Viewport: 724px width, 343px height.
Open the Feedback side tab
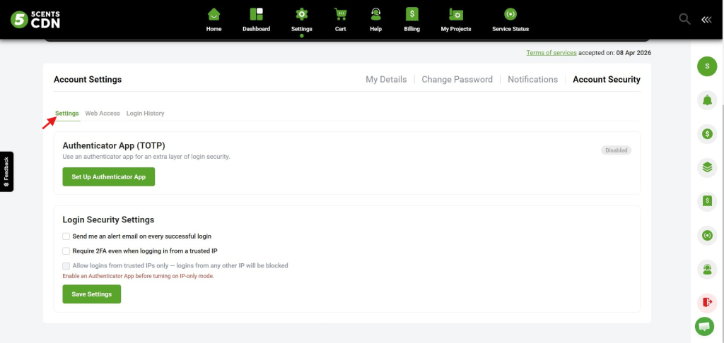pyautogui.click(x=6, y=171)
